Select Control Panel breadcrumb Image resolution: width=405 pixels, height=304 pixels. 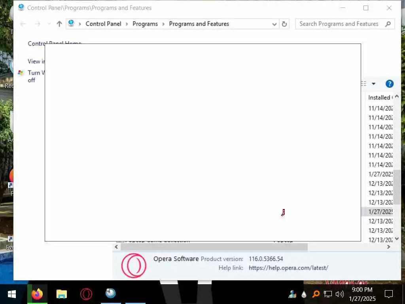(103, 24)
